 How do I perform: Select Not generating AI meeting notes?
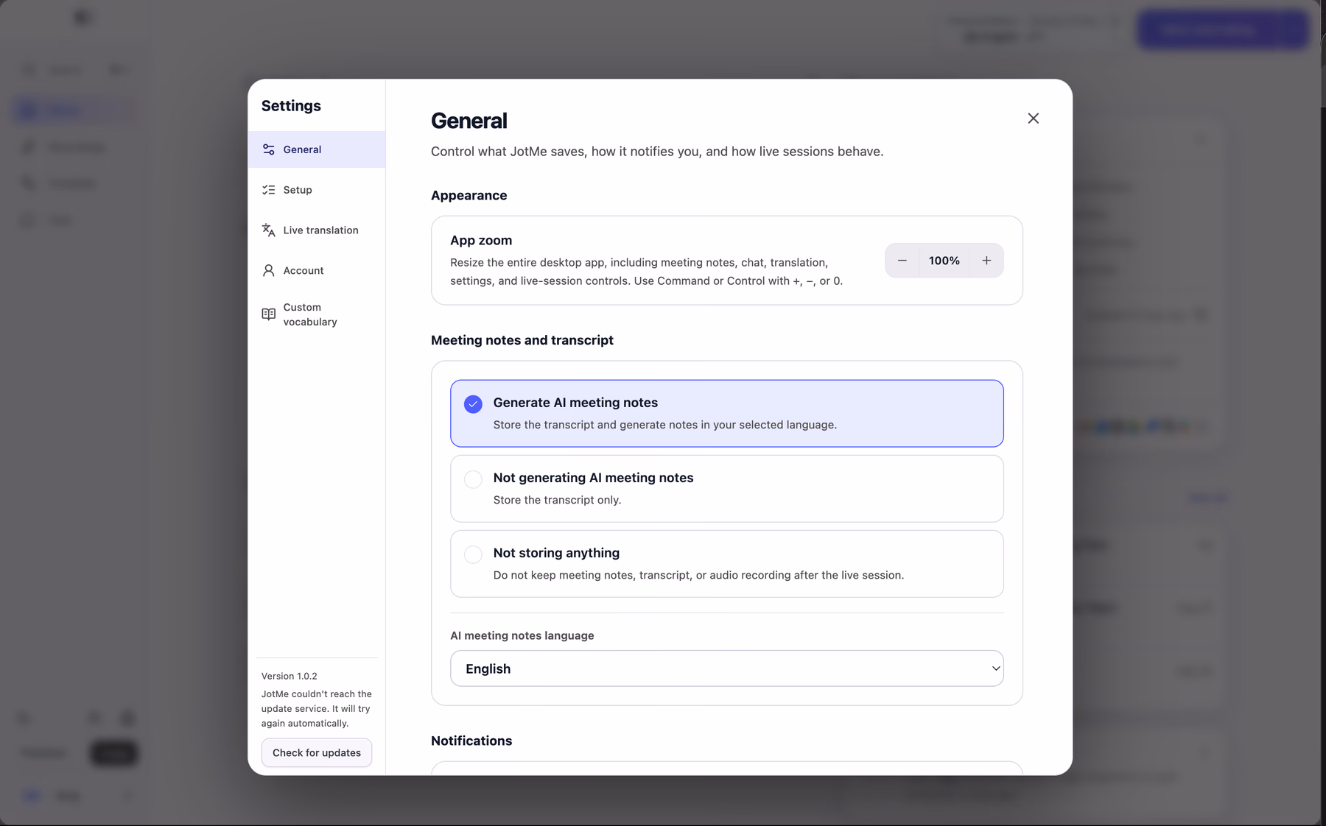(x=726, y=489)
